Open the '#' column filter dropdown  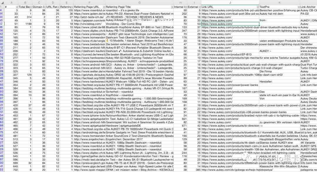coord(17,7)
